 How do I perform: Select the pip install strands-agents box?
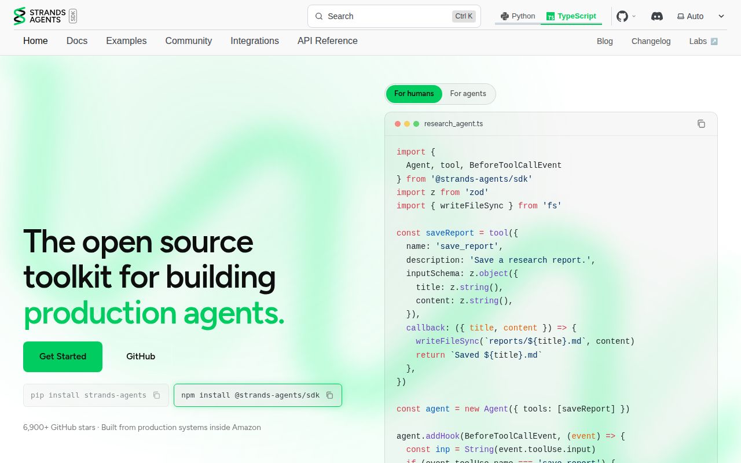pos(96,395)
